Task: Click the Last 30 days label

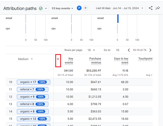Action: coord(103,8)
